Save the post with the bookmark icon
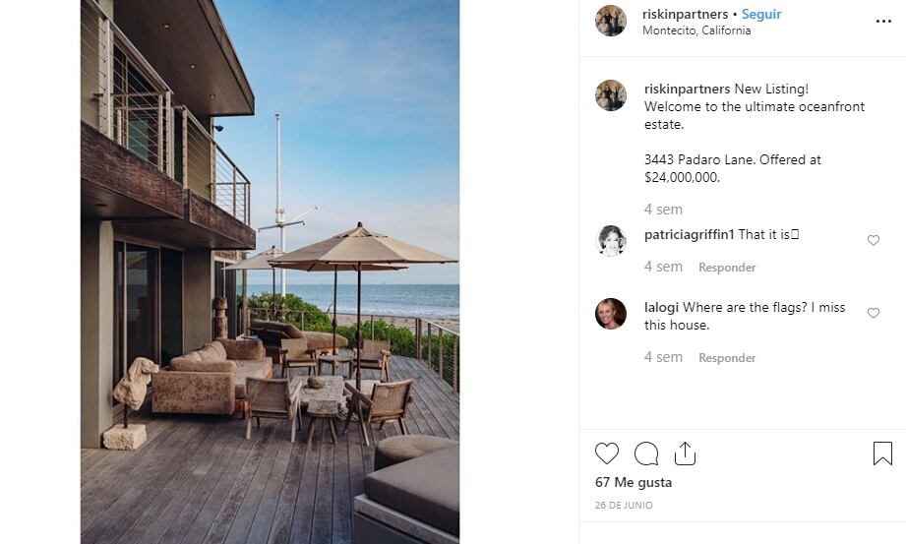 [x=882, y=453]
